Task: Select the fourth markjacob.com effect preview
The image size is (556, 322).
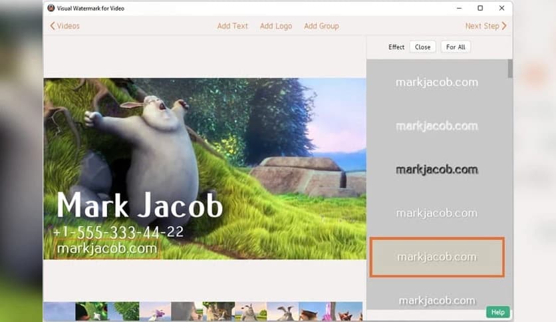Action: click(x=437, y=213)
